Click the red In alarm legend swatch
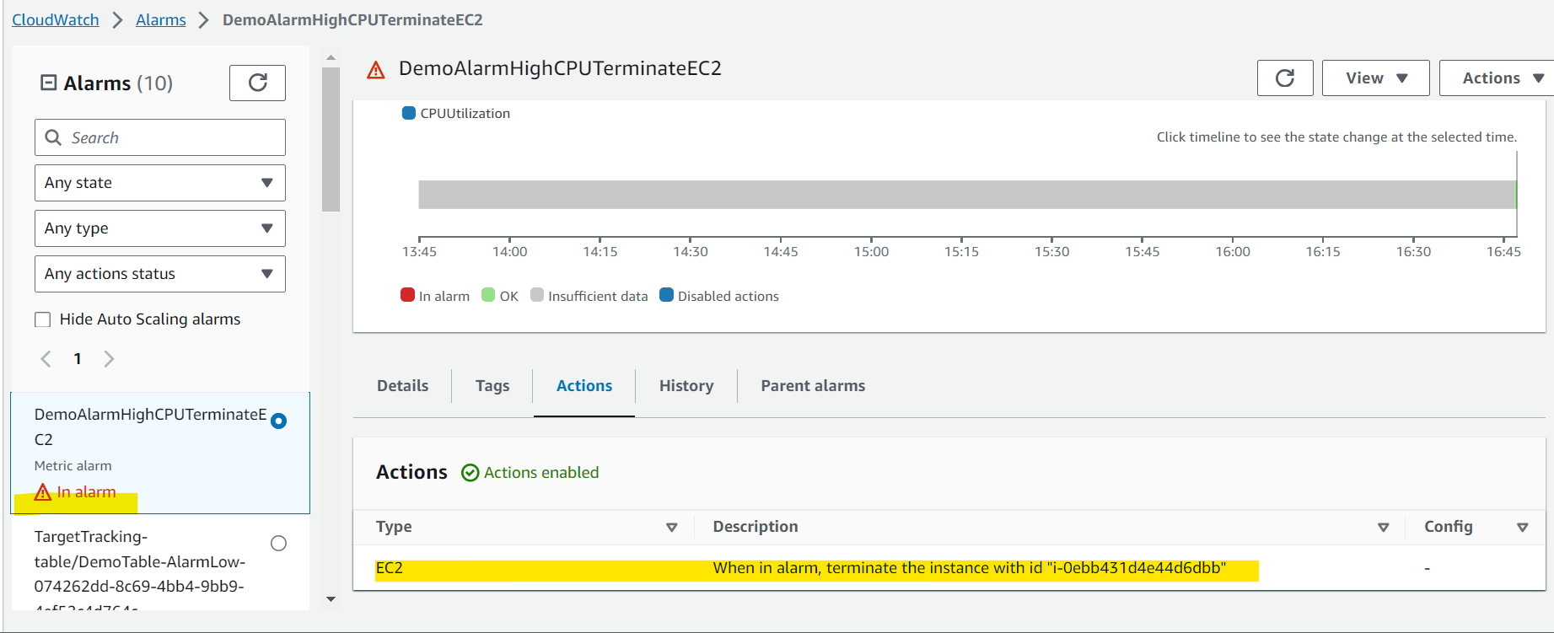1554x633 pixels. click(407, 295)
